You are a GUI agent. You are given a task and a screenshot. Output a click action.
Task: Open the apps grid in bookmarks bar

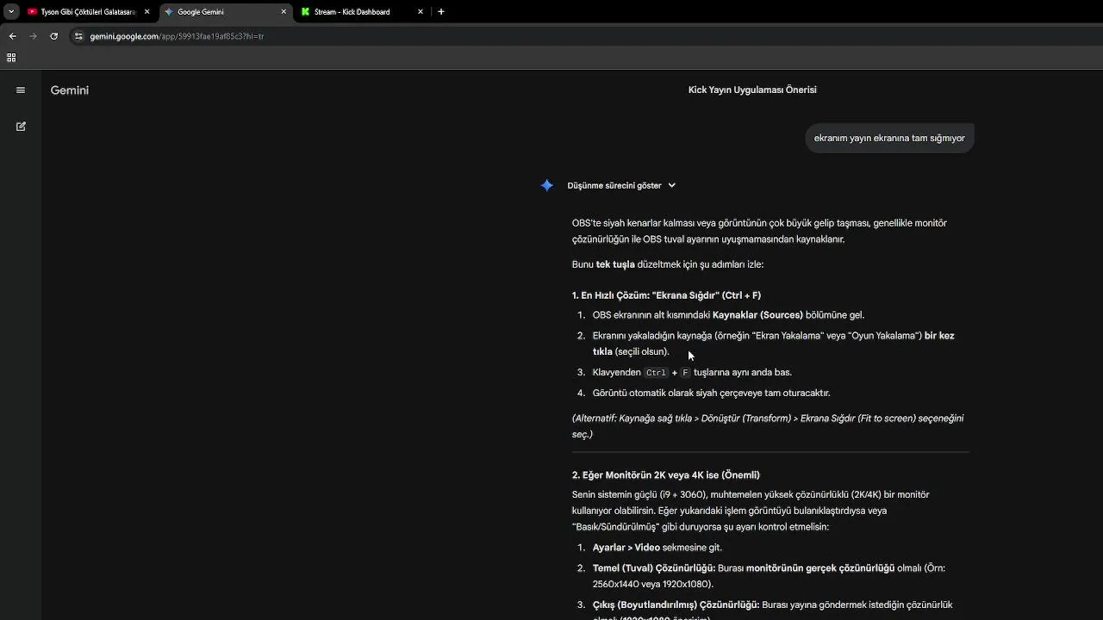[11, 58]
